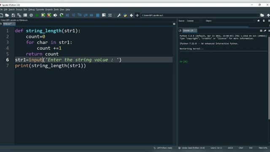Open the editor pane options menu

click(x=174, y=24)
